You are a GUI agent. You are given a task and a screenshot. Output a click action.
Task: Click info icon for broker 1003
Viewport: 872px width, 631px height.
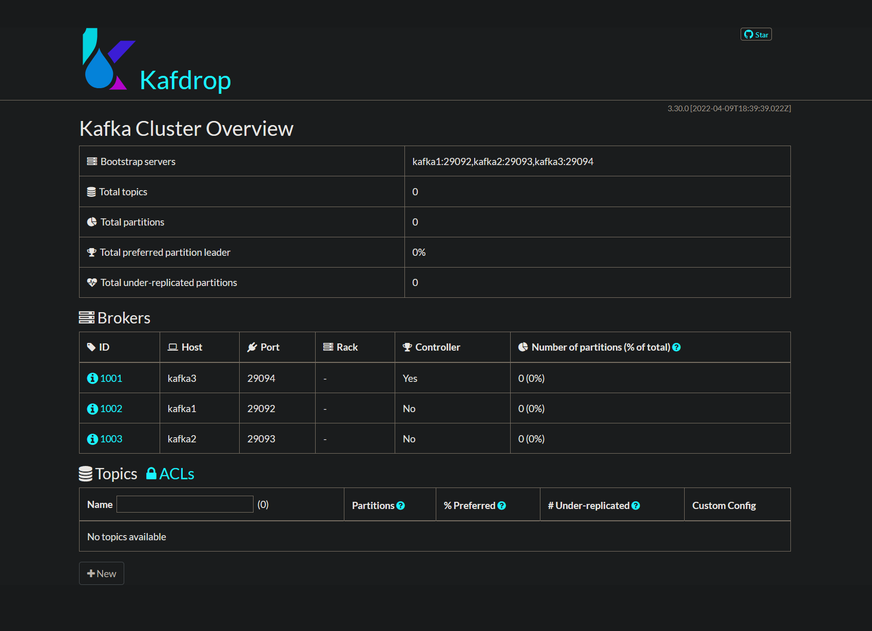(92, 439)
